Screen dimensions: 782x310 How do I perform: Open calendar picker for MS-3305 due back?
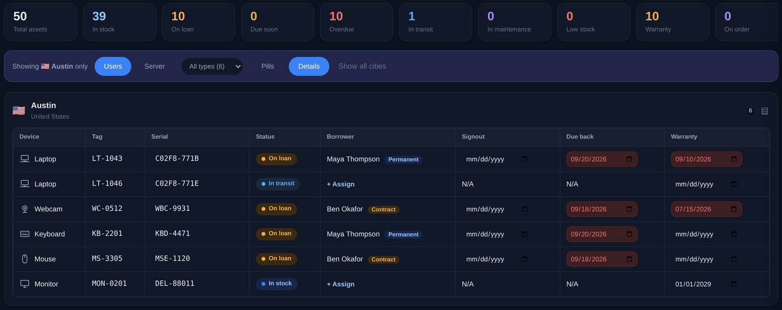point(629,259)
